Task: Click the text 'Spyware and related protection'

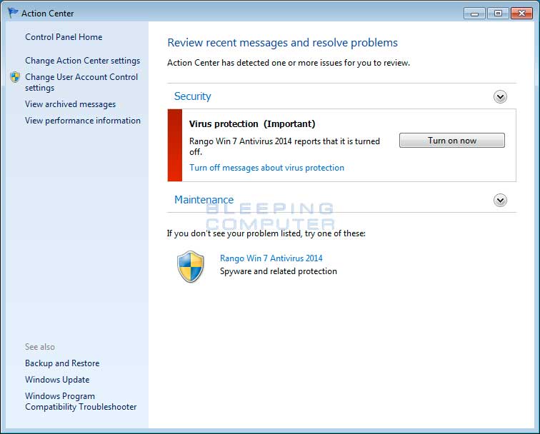Action: pyautogui.click(x=279, y=271)
